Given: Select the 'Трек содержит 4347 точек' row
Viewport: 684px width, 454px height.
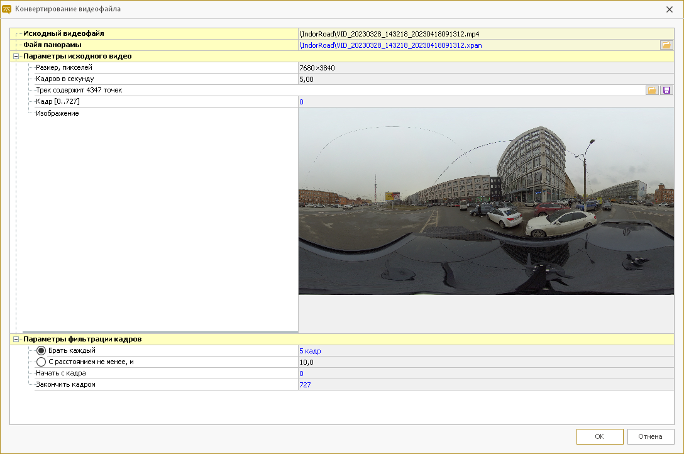Looking at the screenshot, I should pyautogui.click(x=79, y=91).
